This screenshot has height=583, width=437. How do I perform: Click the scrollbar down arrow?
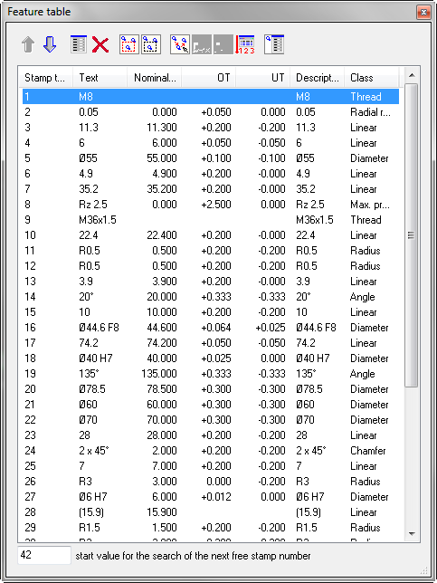(412, 534)
